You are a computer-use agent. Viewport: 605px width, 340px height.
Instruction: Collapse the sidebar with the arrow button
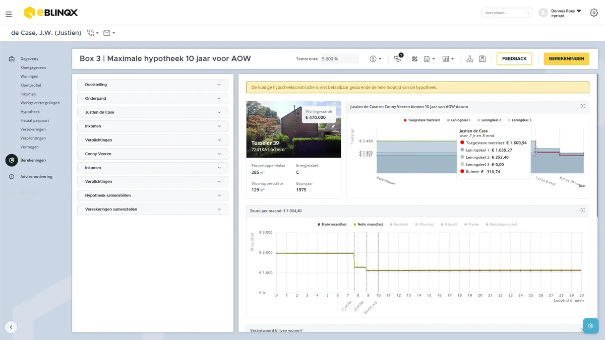point(11,327)
